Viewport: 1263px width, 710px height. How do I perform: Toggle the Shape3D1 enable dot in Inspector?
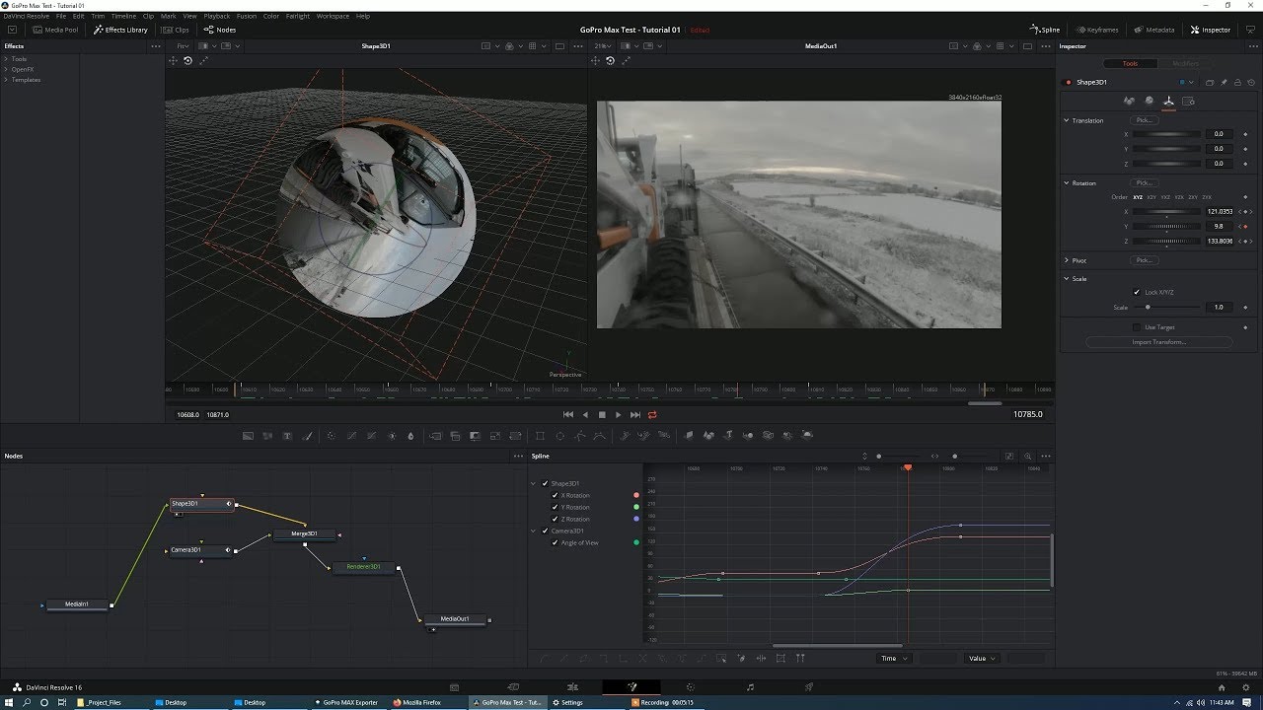pos(1068,83)
